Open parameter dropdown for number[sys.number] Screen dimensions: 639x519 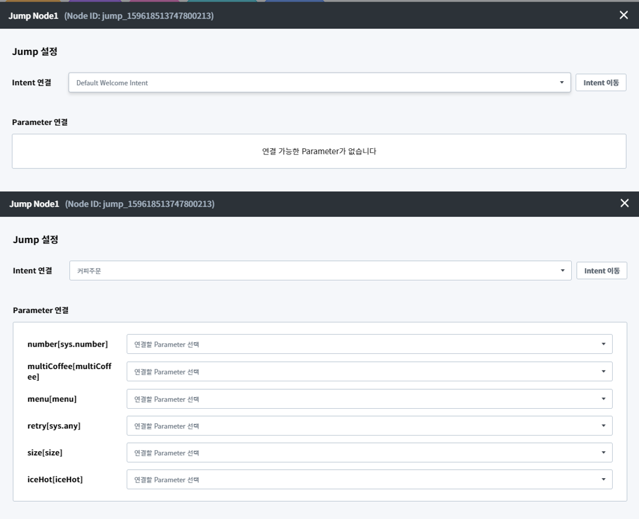coord(369,344)
